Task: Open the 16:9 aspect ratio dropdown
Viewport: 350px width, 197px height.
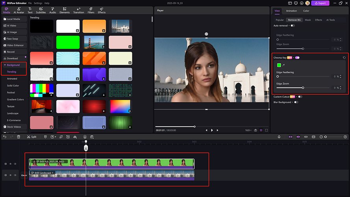Action: pos(248,130)
